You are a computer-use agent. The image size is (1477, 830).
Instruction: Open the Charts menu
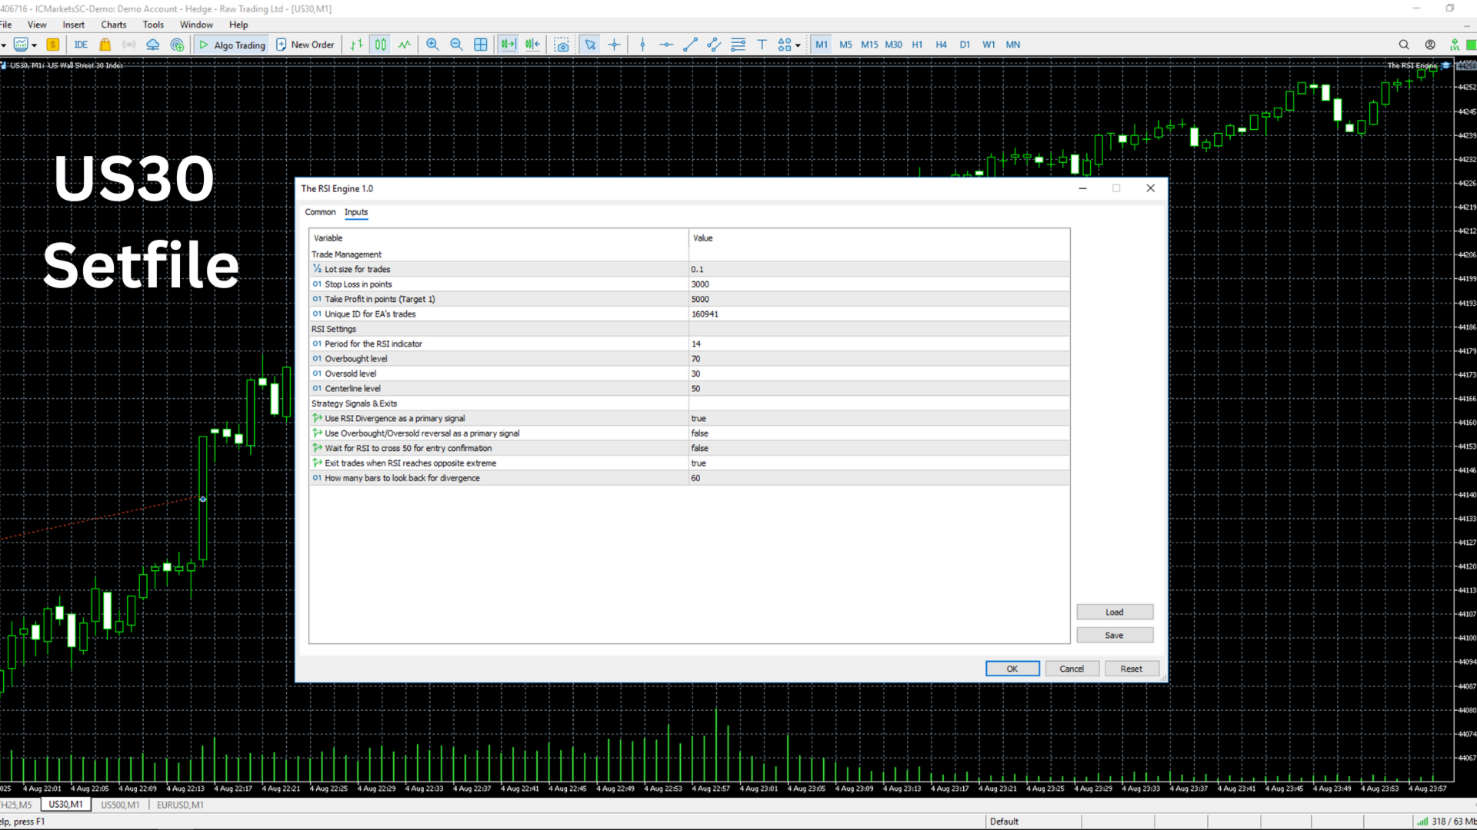114,25
